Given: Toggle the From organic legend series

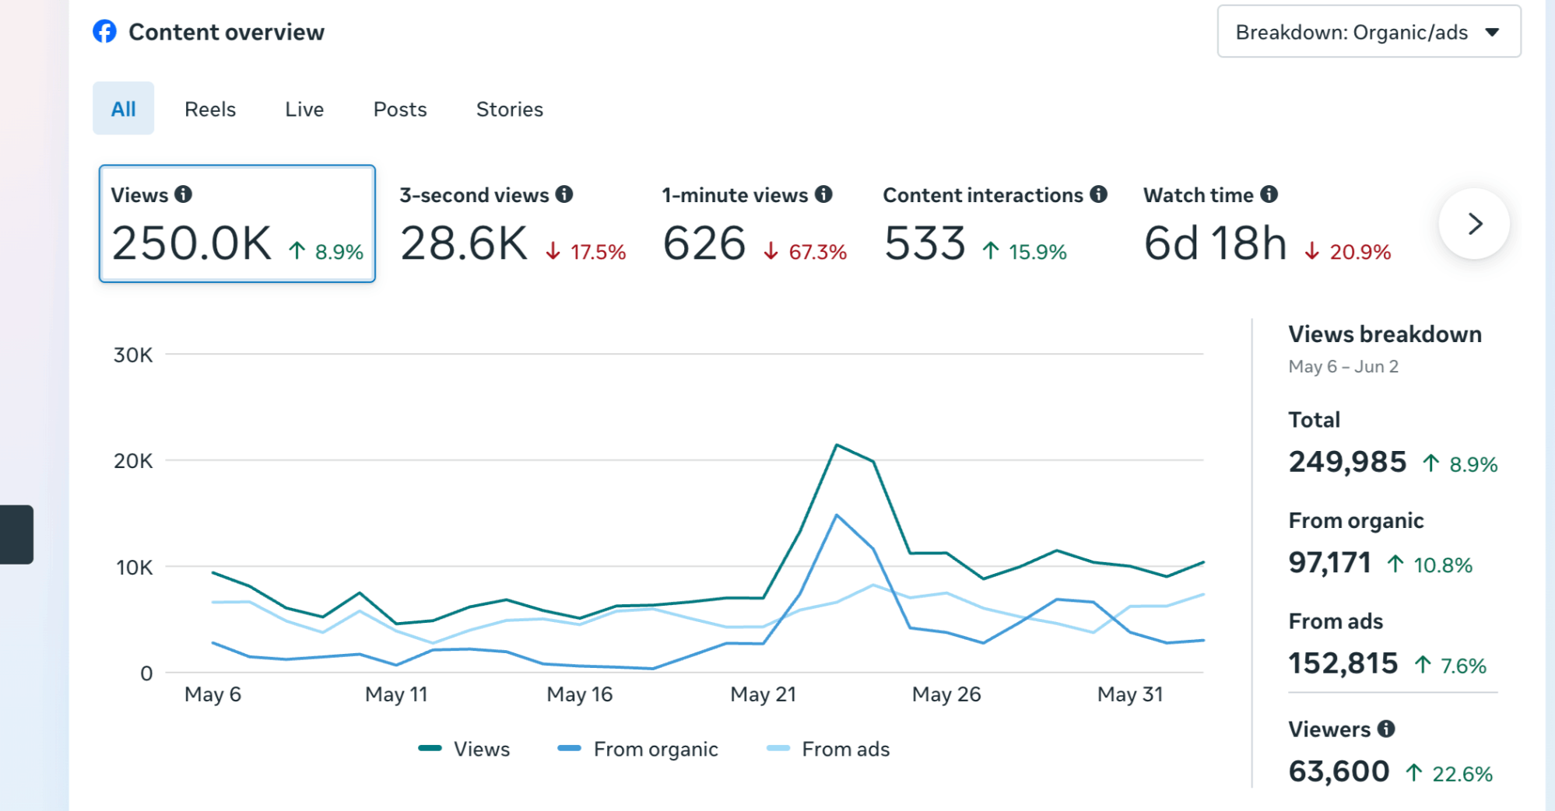Looking at the screenshot, I should [x=638, y=749].
